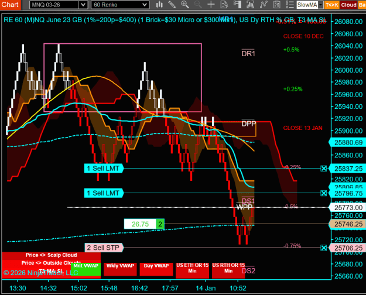
Task: Select the 2 Sell STP order label
Action: pyautogui.click(x=104, y=248)
